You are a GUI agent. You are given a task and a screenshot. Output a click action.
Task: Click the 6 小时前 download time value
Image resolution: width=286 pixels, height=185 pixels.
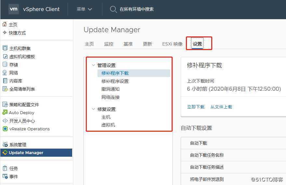pos(234,89)
